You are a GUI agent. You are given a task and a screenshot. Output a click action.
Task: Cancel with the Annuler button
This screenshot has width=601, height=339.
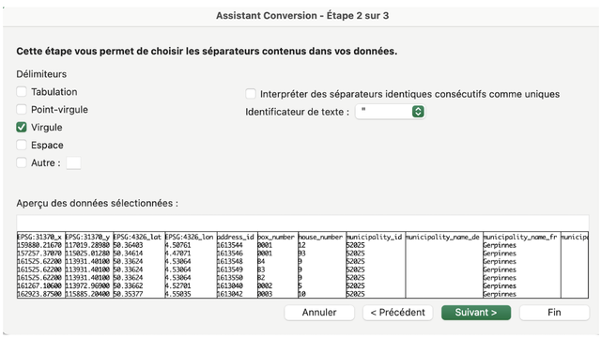(x=319, y=313)
